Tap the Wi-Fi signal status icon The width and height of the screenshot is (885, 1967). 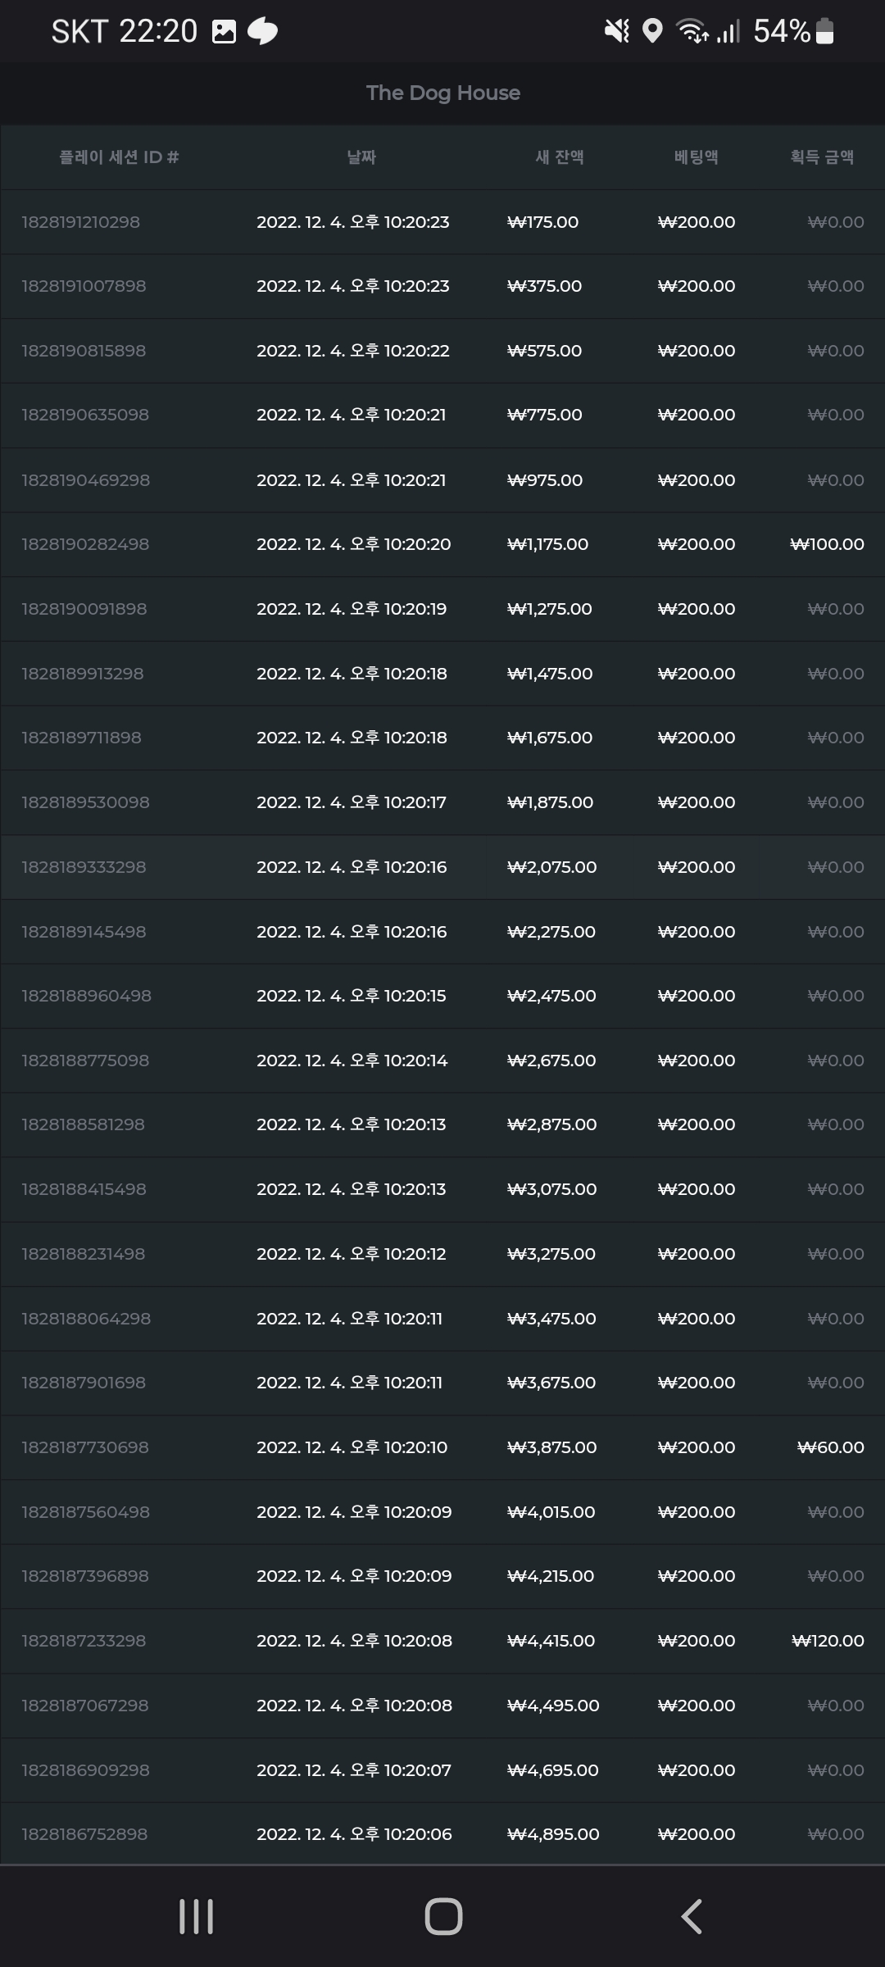pos(692,32)
